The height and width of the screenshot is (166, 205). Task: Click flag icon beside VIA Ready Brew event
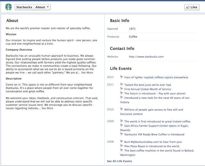(122, 134)
